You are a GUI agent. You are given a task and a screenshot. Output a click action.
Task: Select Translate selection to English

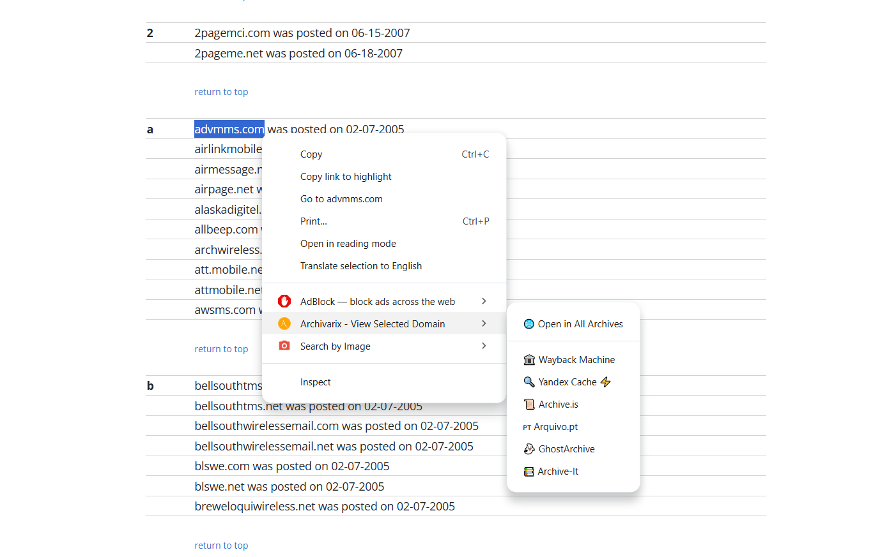tap(361, 266)
